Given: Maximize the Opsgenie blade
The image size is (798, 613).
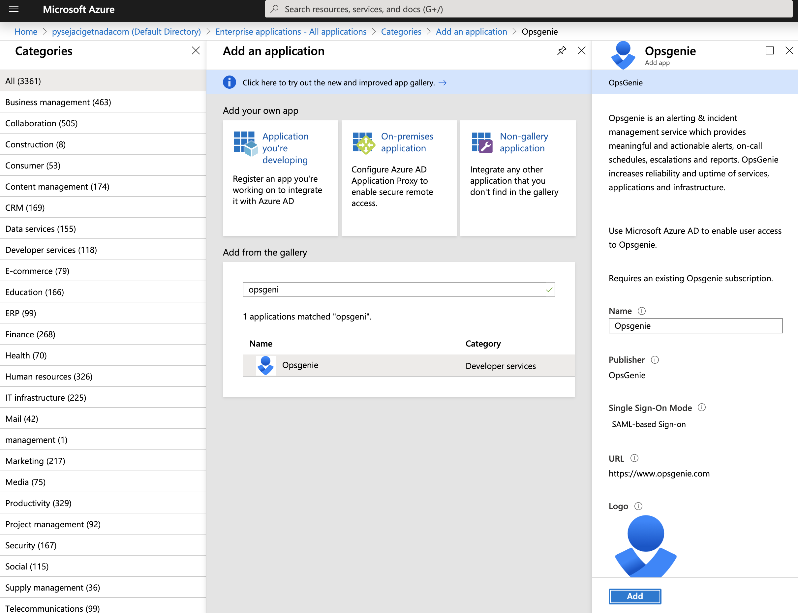Looking at the screenshot, I should pos(770,51).
